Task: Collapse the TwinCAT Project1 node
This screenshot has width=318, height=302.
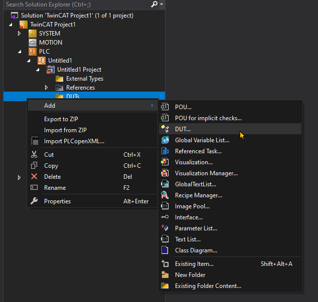Action: 11,25
